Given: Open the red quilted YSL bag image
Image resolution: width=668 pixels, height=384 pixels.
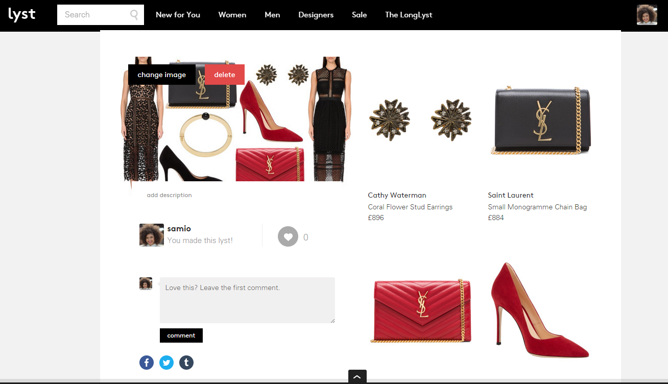Looking at the screenshot, I should (x=420, y=310).
